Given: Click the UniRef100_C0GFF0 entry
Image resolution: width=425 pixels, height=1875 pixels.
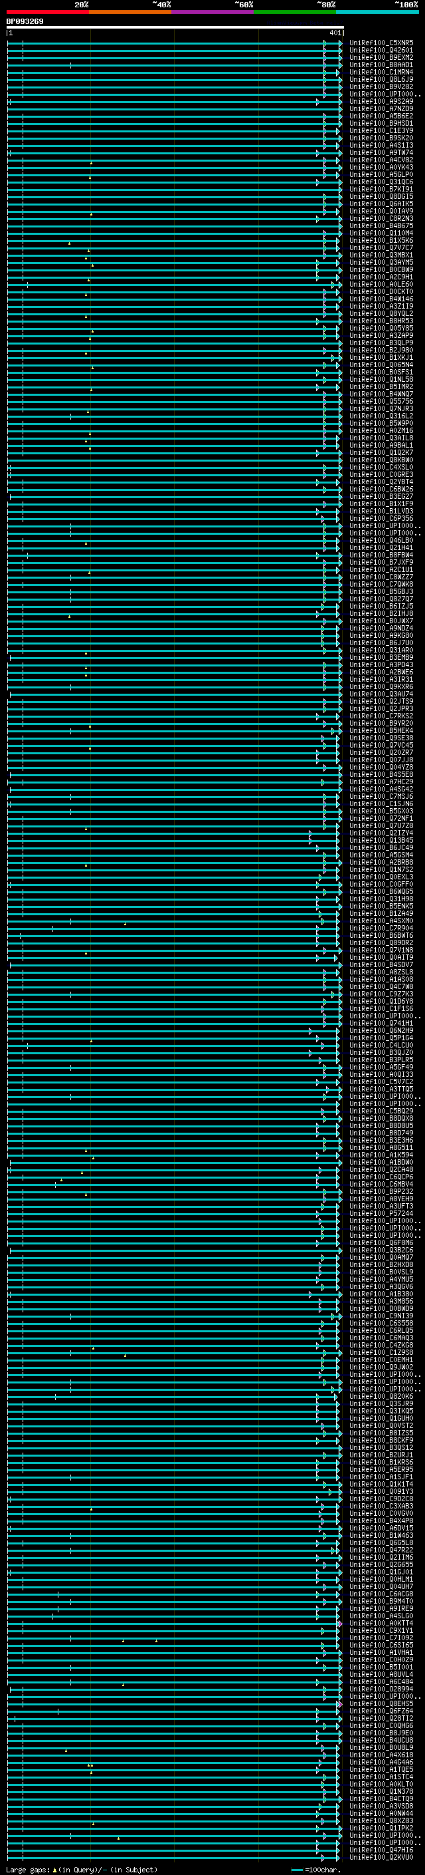Looking at the screenshot, I should coord(381,884).
